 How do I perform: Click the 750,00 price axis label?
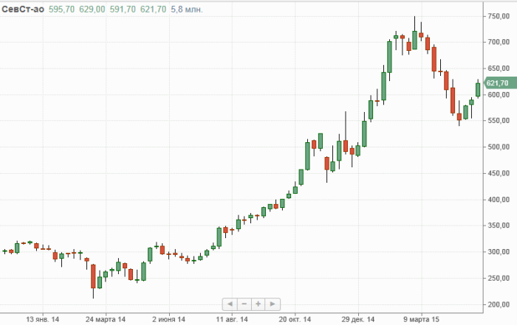[x=499, y=16]
